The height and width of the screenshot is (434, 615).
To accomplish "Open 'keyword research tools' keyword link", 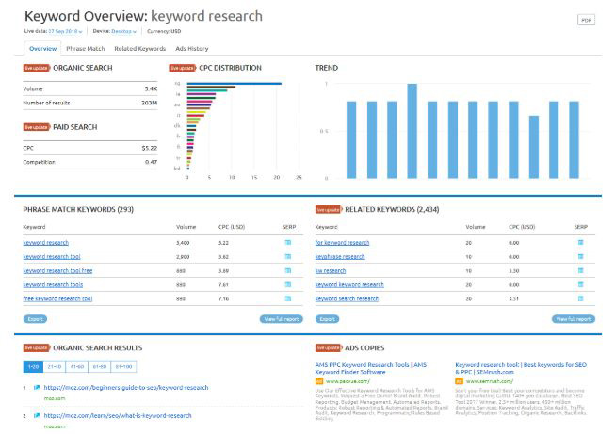I will point(53,285).
